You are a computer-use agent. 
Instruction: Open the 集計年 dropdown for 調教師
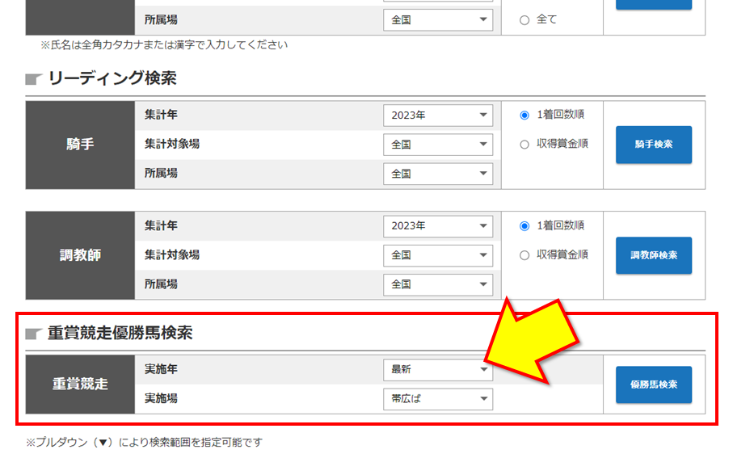click(437, 226)
